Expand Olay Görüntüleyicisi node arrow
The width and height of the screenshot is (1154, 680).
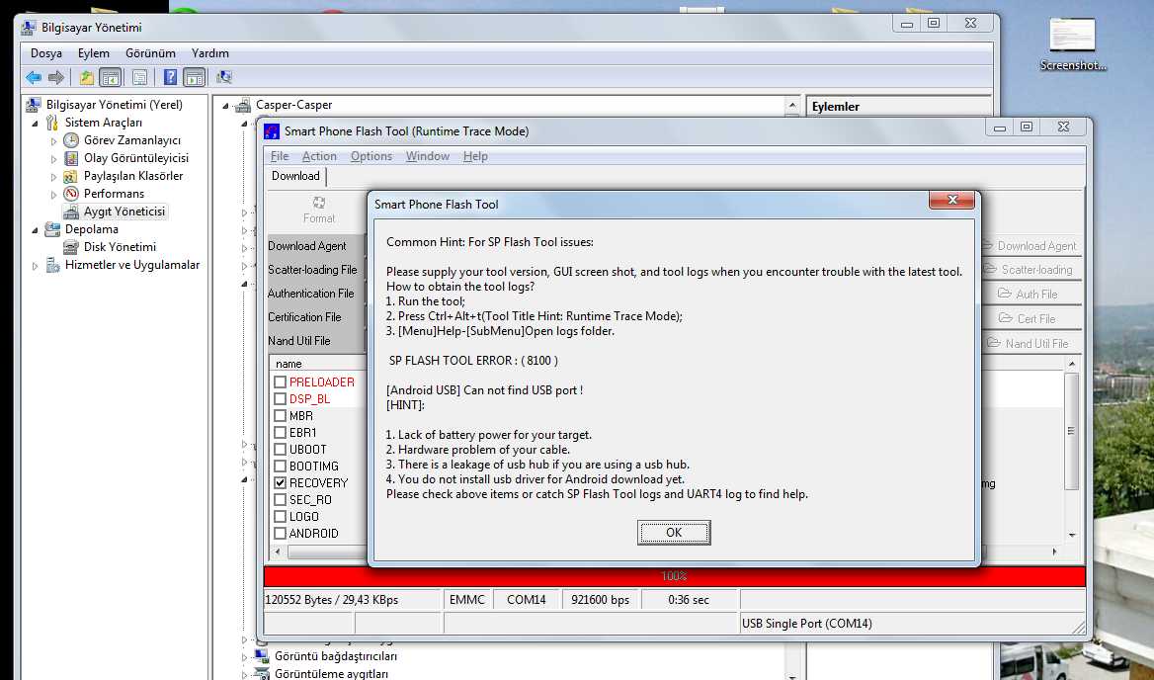click(x=53, y=158)
